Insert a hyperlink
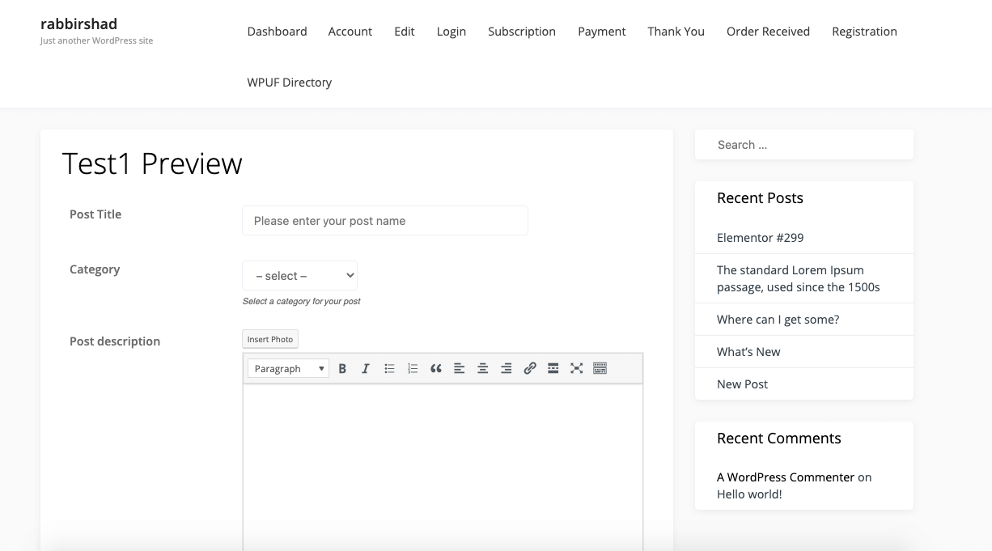This screenshot has height=551, width=992. (x=530, y=368)
